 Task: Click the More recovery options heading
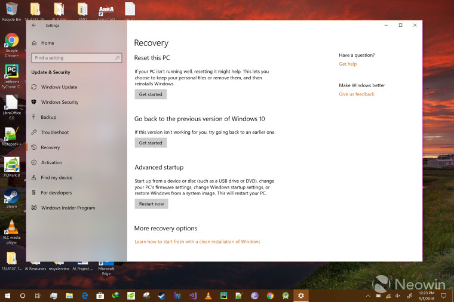(165, 228)
